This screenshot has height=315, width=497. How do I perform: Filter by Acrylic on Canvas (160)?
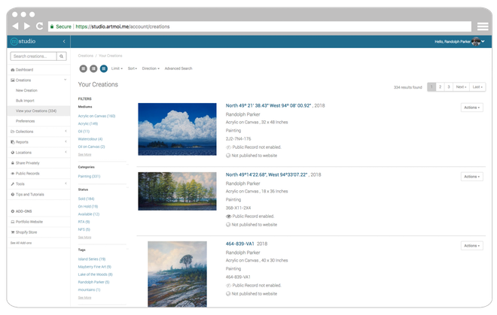coord(96,117)
